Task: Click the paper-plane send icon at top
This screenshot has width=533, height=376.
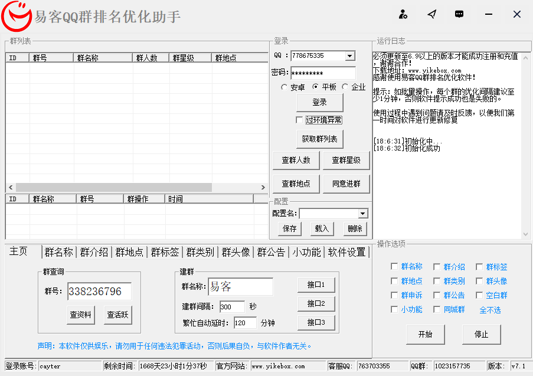Action: tap(431, 14)
